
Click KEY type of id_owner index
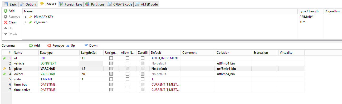[302, 22]
